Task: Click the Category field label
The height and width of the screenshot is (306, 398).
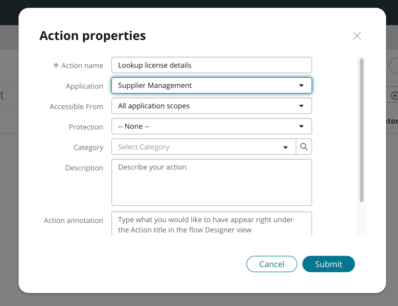Action: click(88, 148)
